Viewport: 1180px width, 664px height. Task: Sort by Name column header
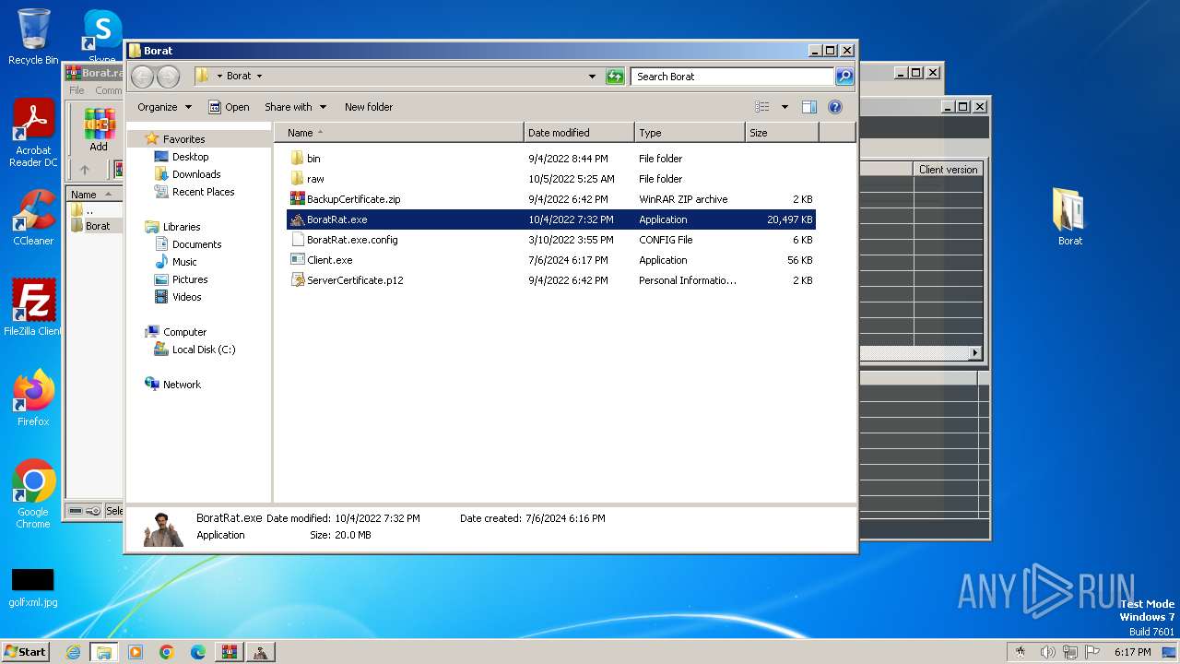[x=399, y=133]
